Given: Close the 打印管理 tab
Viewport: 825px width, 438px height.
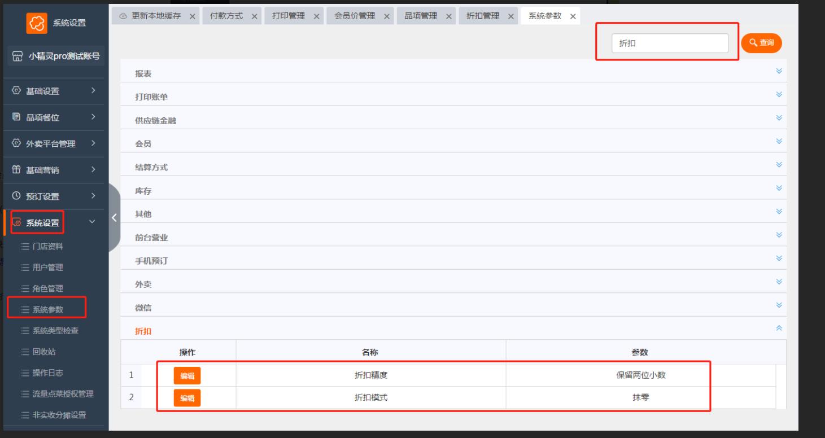Looking at the screenshot, I should point(316,16).
